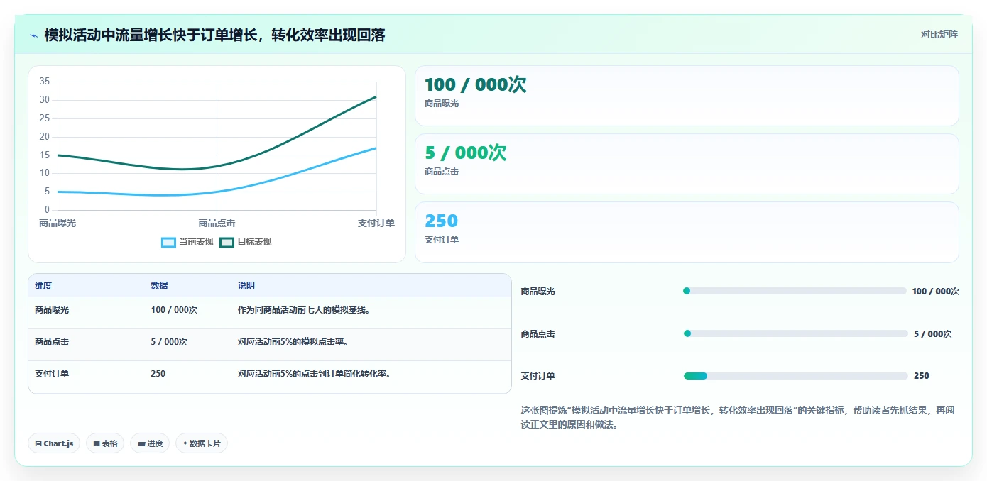Select the 进度 tag chip
The width and height of the screenshot is (987, 481).
coord(150,443)
